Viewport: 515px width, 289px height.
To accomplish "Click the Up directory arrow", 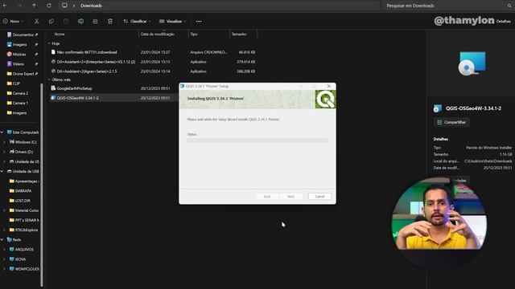I will (34, 6).
